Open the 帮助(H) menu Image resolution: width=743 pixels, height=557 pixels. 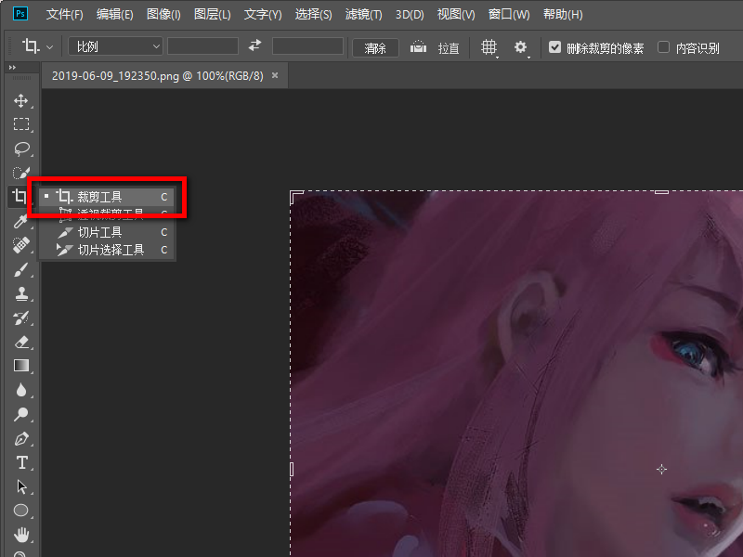click(x=563, y=14)
